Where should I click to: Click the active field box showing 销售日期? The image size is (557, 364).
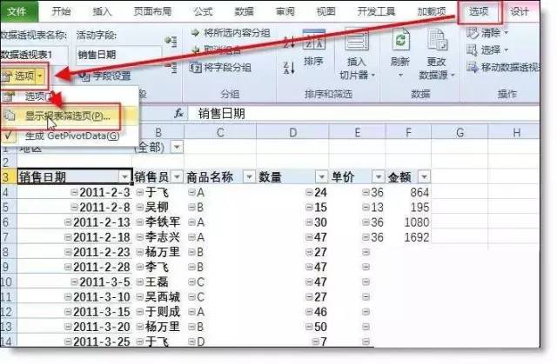point(118,55)
